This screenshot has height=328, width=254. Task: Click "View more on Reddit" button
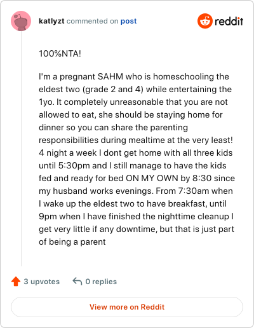127,307
